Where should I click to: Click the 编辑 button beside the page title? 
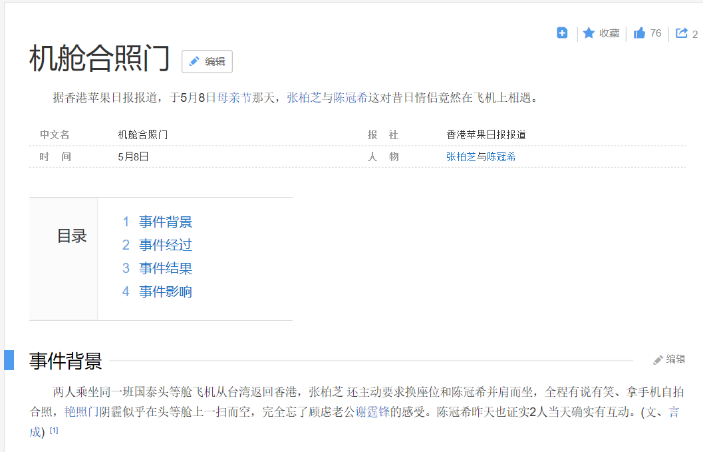coord(207,61)
